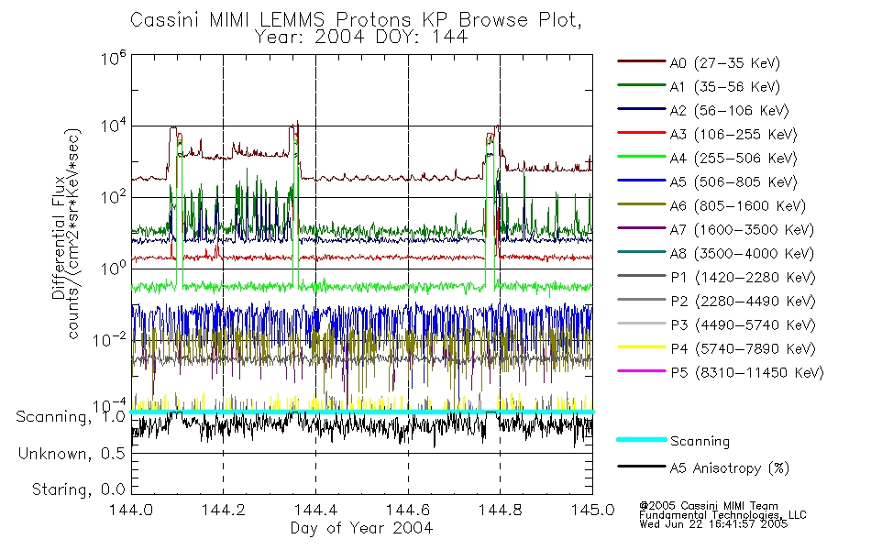Click the P3 (4490-5740 KeV) legend label
Screen dimensions: 871x550
coord(743,325)
